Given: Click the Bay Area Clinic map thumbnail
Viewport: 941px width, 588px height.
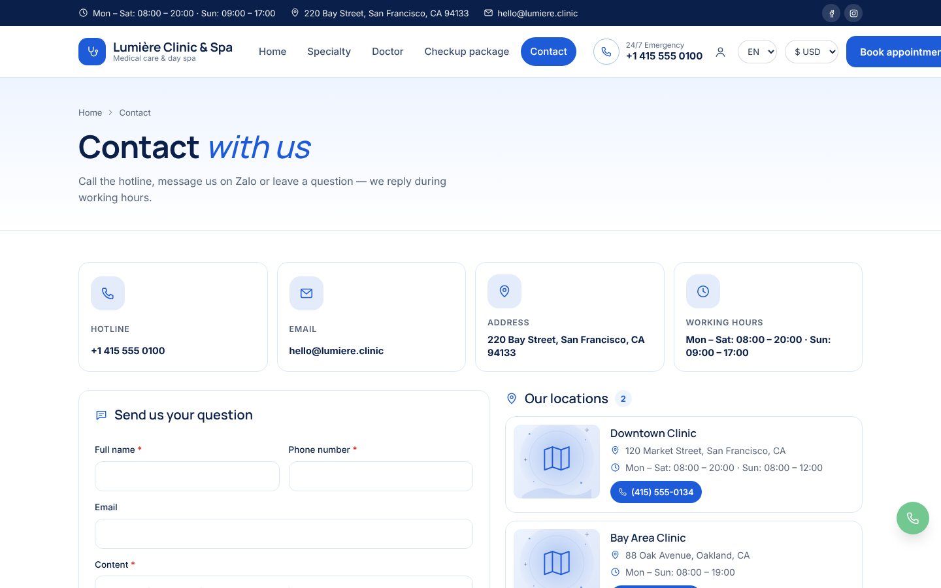Looking at the screenshot, I should [557, 559].
